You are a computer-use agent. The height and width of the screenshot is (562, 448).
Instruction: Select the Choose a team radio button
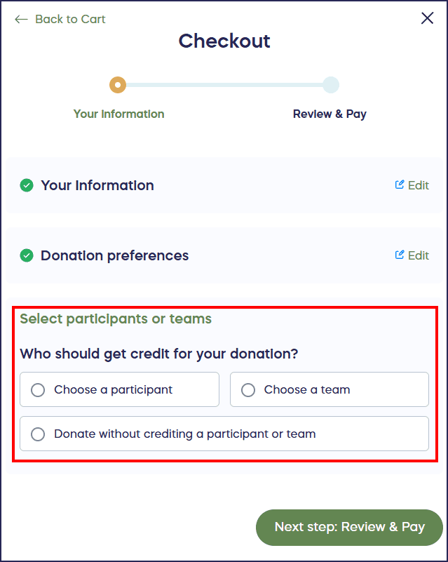pyautogui.click(x=247, y=389)
